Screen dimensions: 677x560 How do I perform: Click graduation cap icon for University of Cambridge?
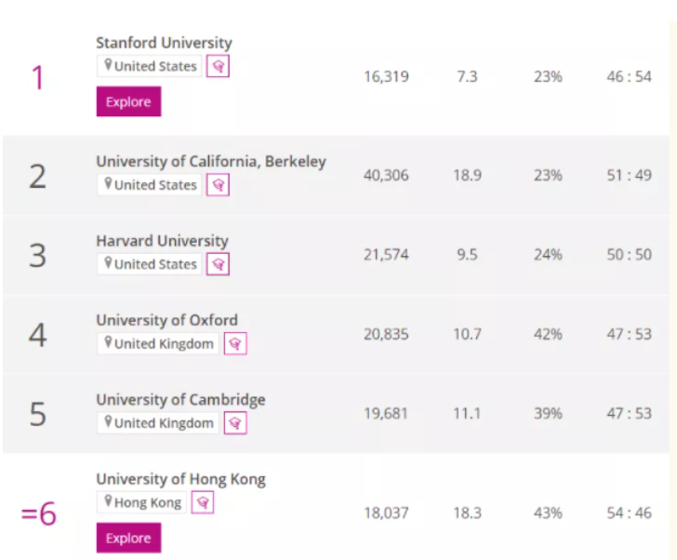click(x=235, y=423)
